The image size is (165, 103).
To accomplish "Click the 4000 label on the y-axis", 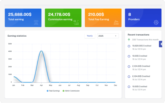I will click(x=10, y=51).
